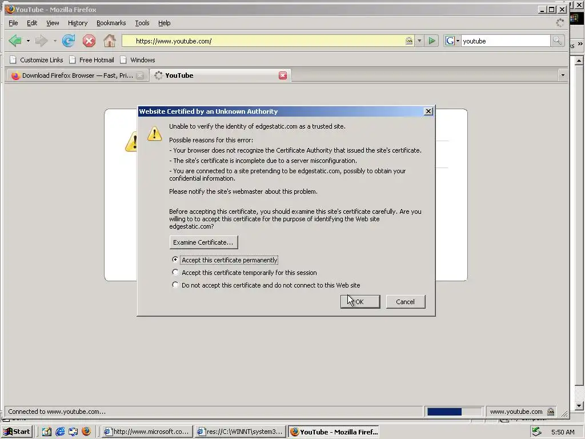Screen dimensions: 585x439
Task: Click the Firefox icon in the quick launch bar
Action: click(x=86, y=432)
